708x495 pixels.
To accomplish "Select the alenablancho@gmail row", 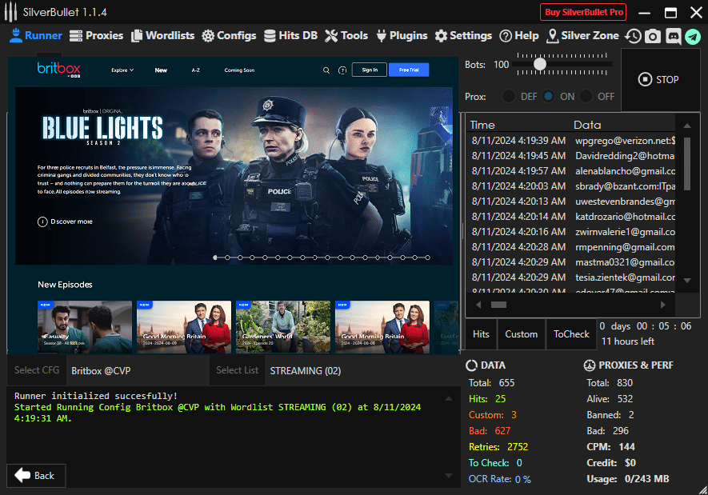I will [571, 171].
